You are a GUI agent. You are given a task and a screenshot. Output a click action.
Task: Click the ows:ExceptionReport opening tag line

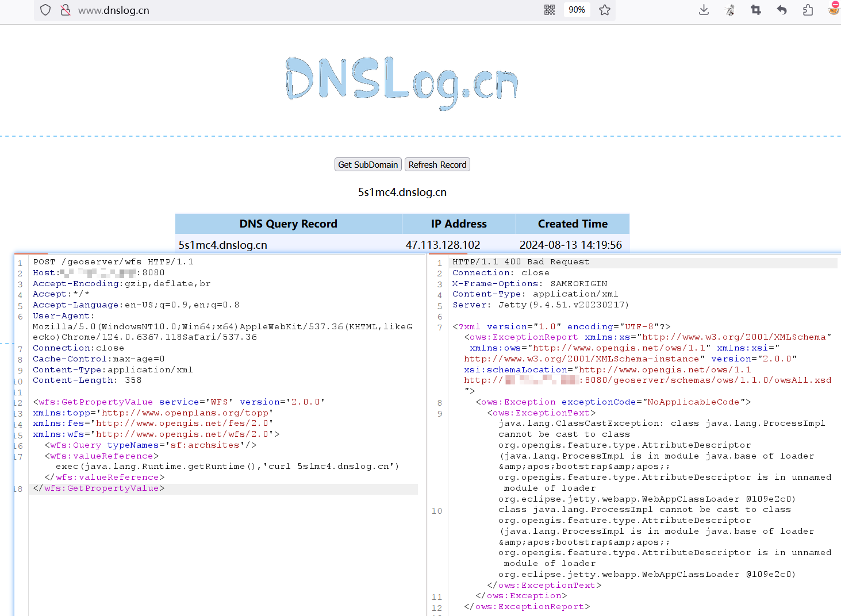click(x=648, y=337)
